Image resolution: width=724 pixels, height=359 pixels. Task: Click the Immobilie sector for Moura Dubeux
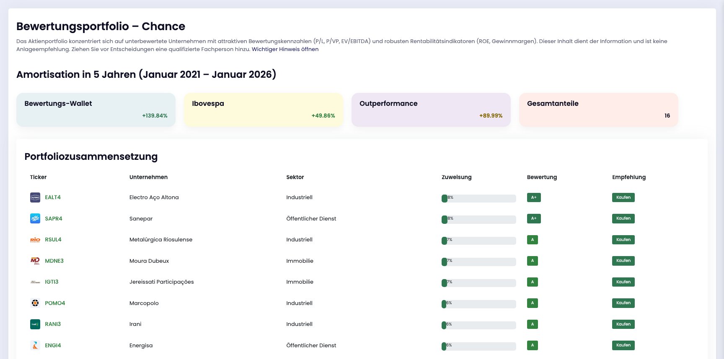(300, 261)
